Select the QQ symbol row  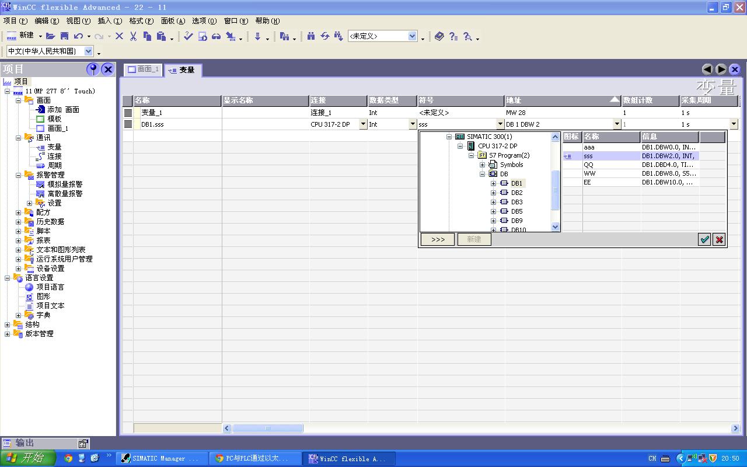(630, 165)
